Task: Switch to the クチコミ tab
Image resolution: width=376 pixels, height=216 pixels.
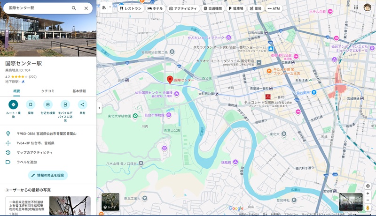Action: point(48,91)
